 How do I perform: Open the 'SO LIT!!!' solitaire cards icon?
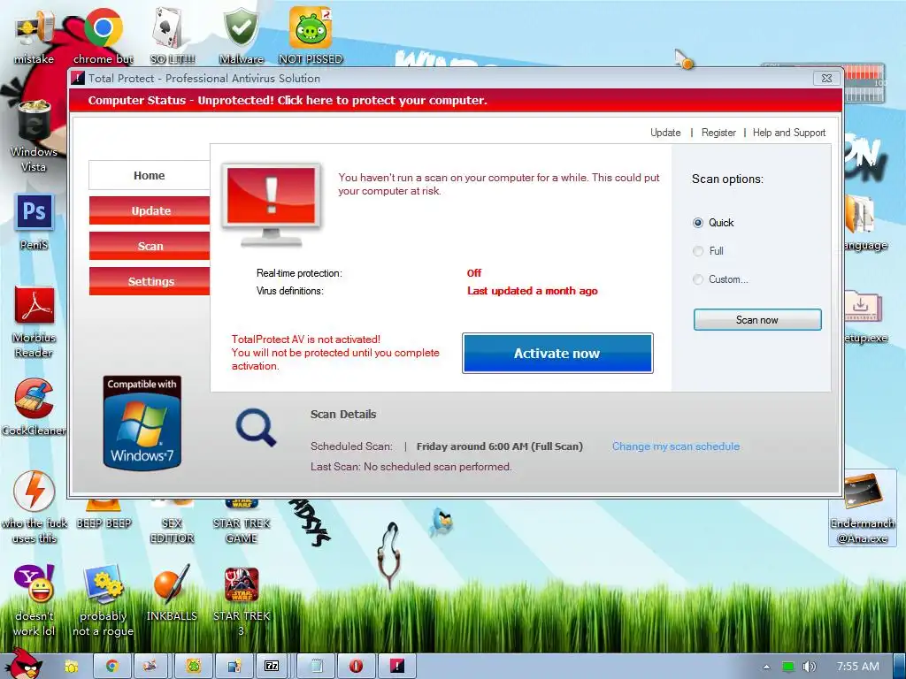click(x=173, y=34)
